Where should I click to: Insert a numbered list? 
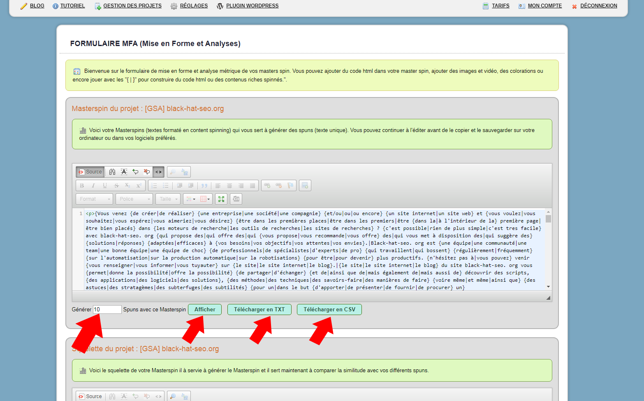154,185
